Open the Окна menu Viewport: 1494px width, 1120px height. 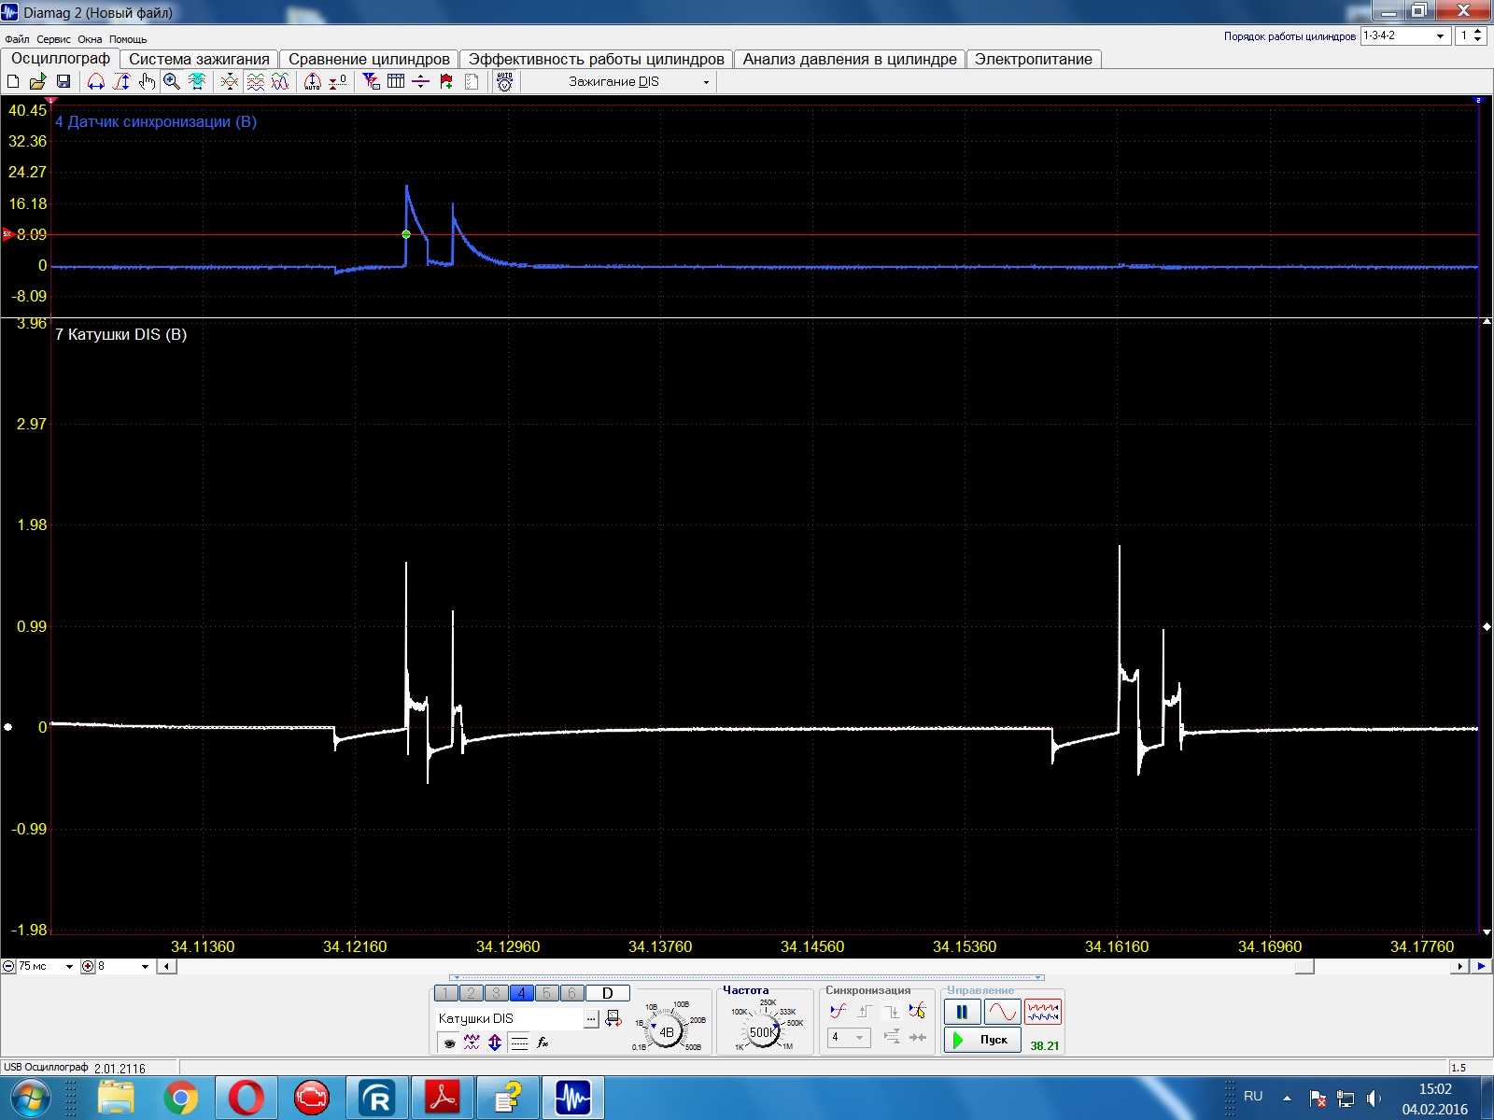point(90,39)
